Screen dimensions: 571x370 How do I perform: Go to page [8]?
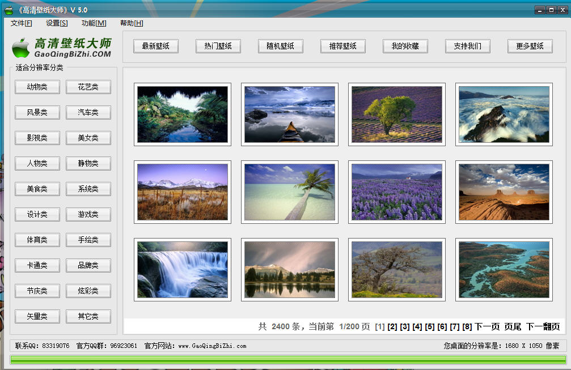click(467, 327)
